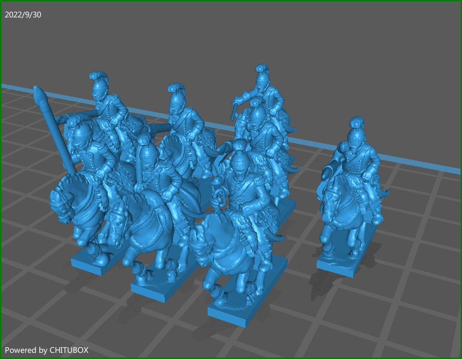The width and height of the screenshot is (462, 359).
Task: Click the green border at the top edge
Action: 231,2
